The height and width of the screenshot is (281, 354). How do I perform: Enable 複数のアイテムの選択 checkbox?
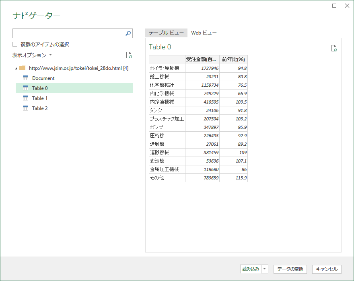point(15,45)
